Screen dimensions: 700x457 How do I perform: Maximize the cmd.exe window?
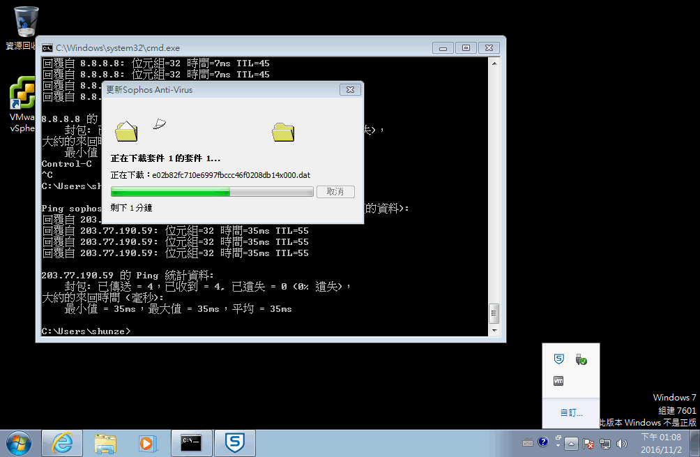(466, 48)
